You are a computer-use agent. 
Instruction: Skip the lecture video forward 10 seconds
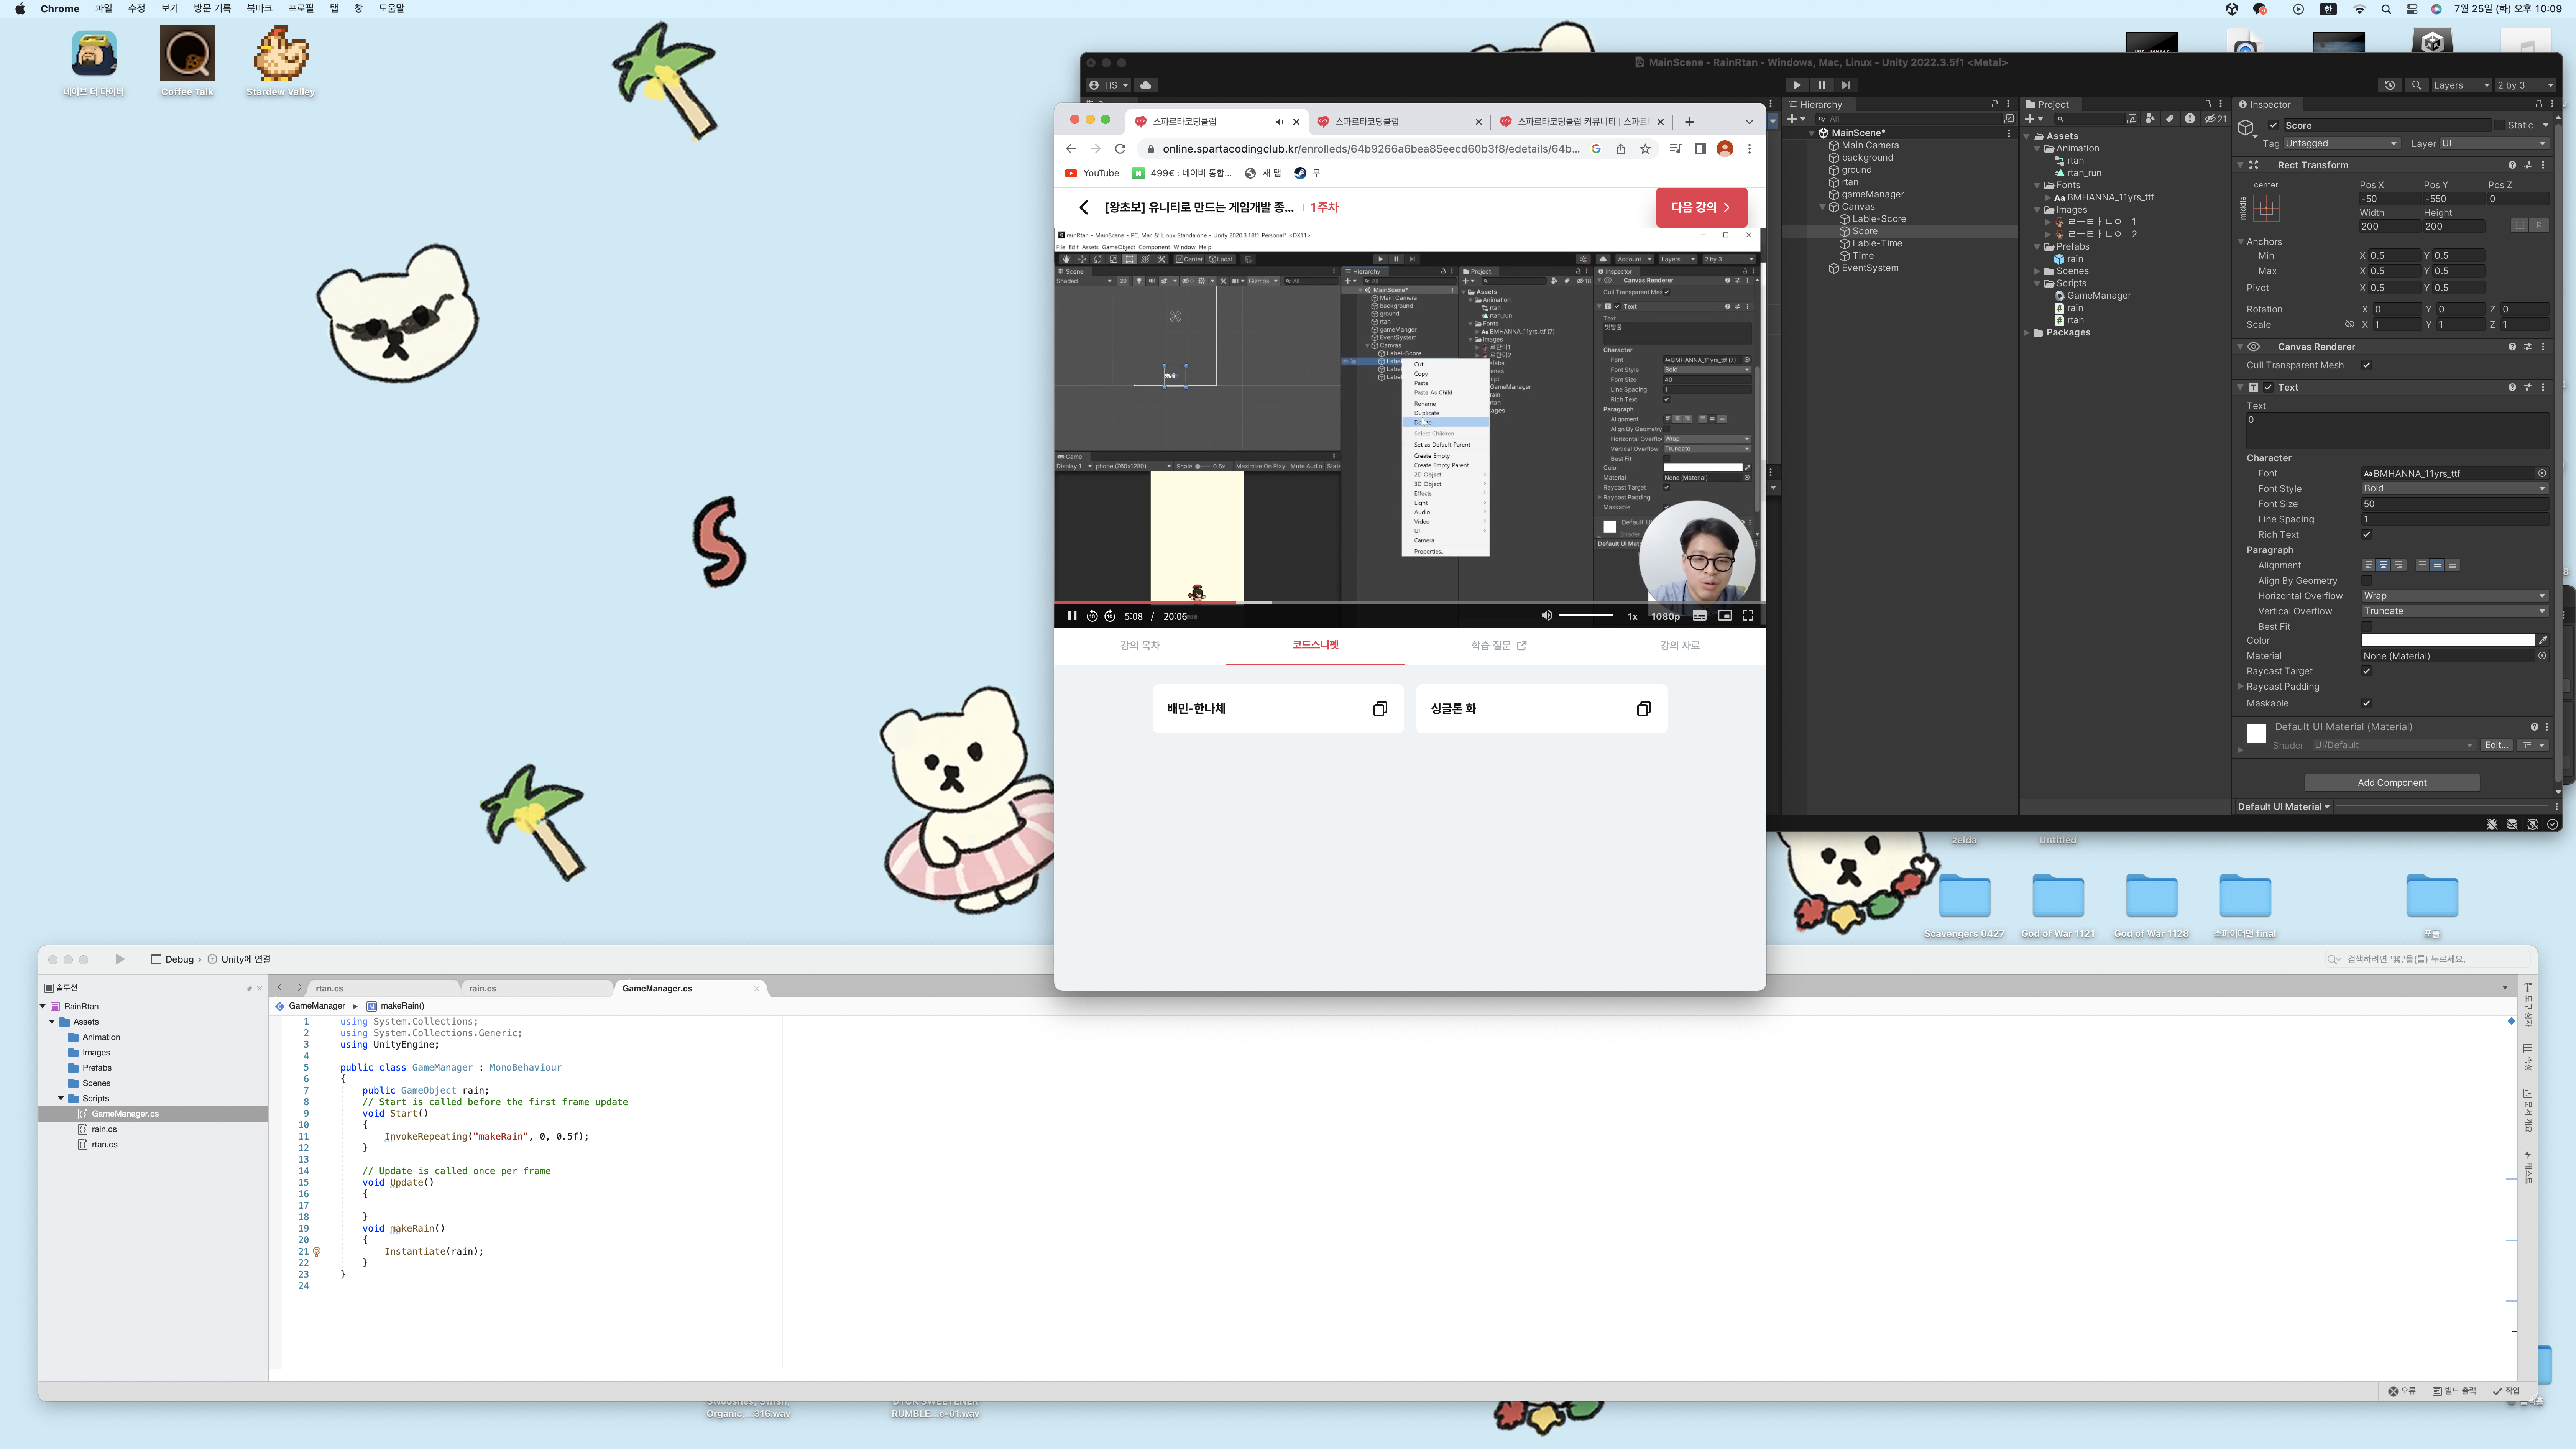pyautogui.click(x=1110, y=616)
